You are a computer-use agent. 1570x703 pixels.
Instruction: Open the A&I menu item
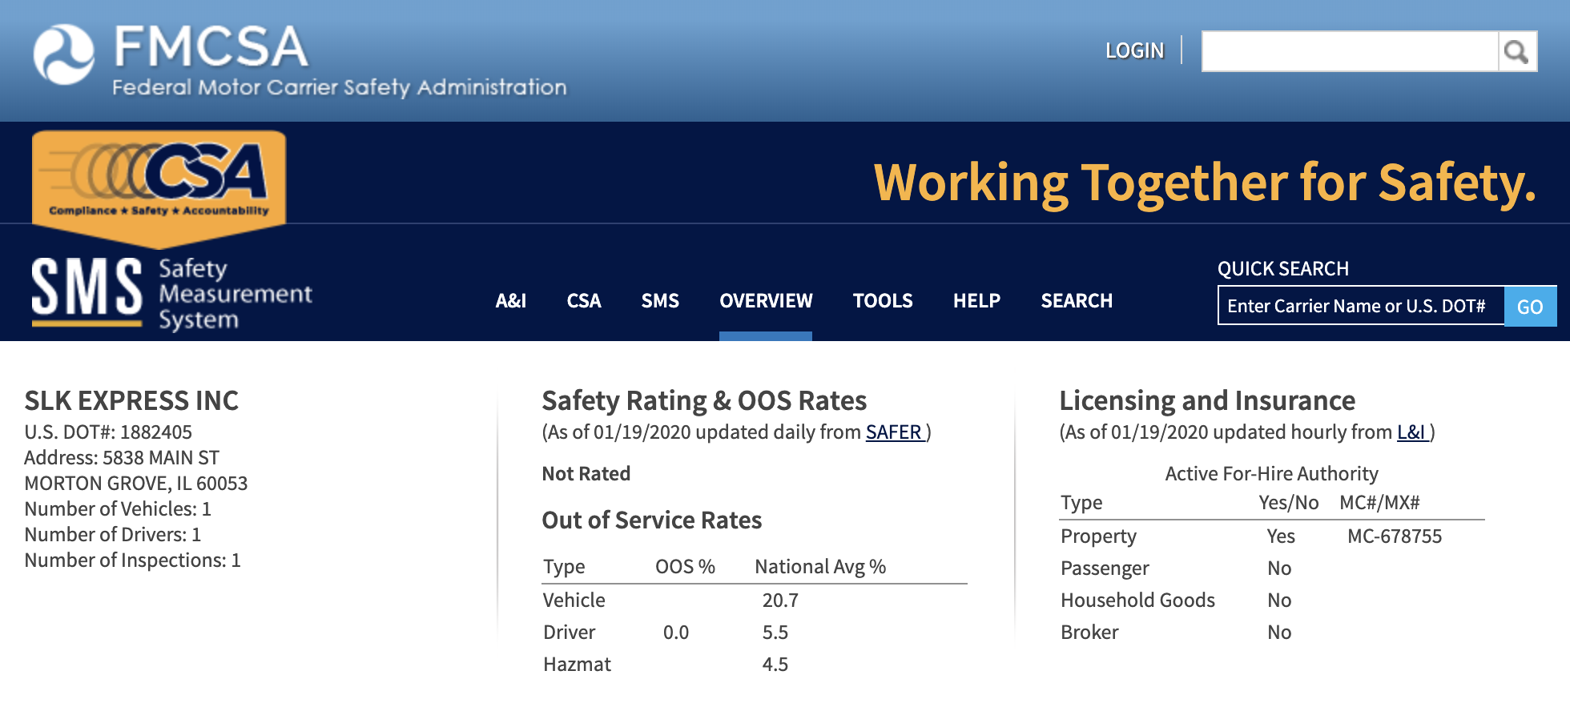click(511, 301)
